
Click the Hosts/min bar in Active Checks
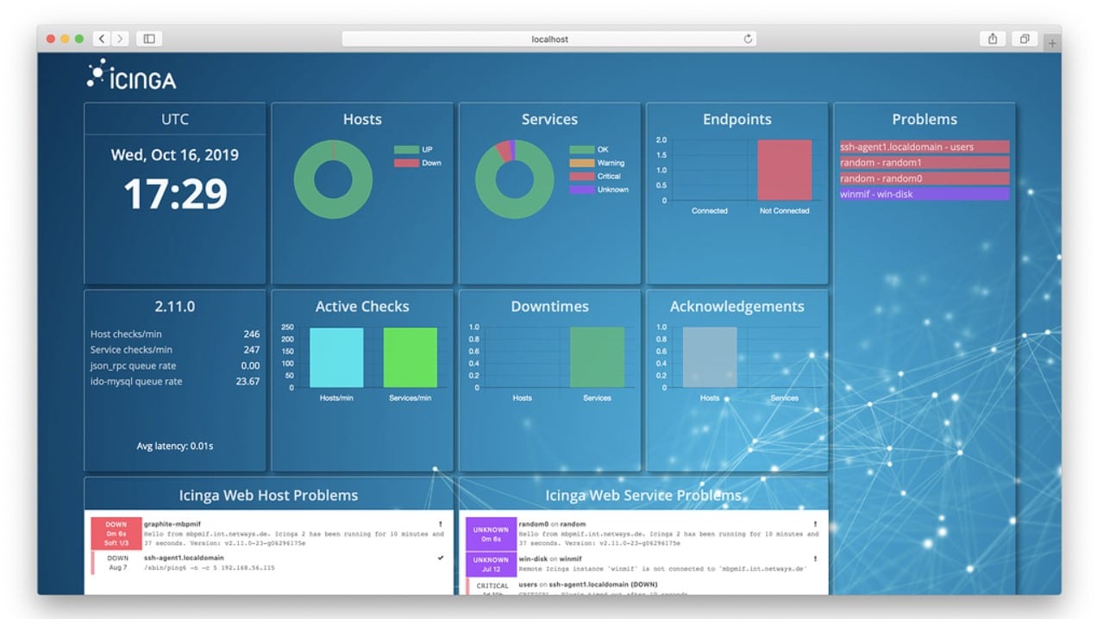[336, 358]
